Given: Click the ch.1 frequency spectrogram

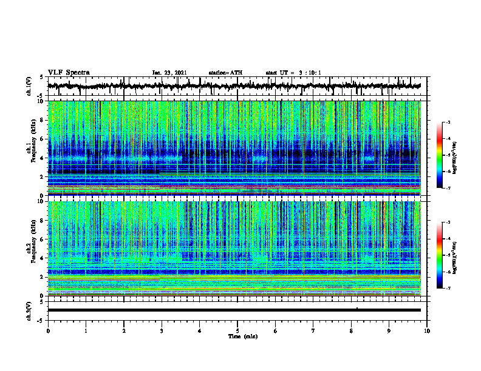Looking at the screenshot, I should pyautogui.click(x=234, y=148).
